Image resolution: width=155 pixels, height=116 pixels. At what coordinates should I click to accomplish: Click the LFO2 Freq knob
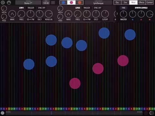[x=77, y=14]
